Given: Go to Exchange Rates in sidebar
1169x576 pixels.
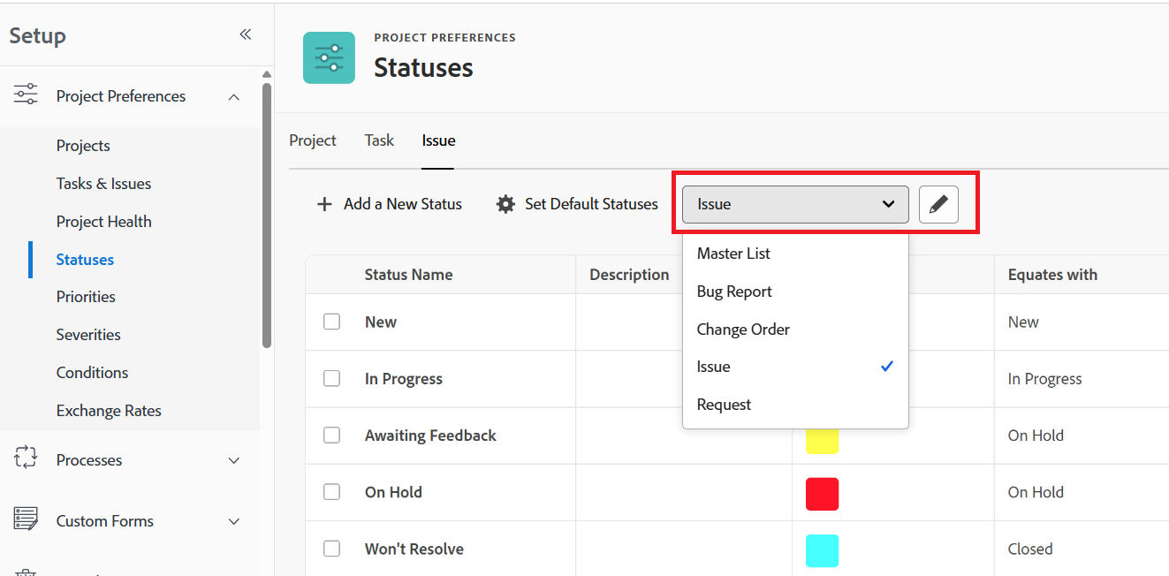Looking at the screenshot, I should click(x=109, y=411).
